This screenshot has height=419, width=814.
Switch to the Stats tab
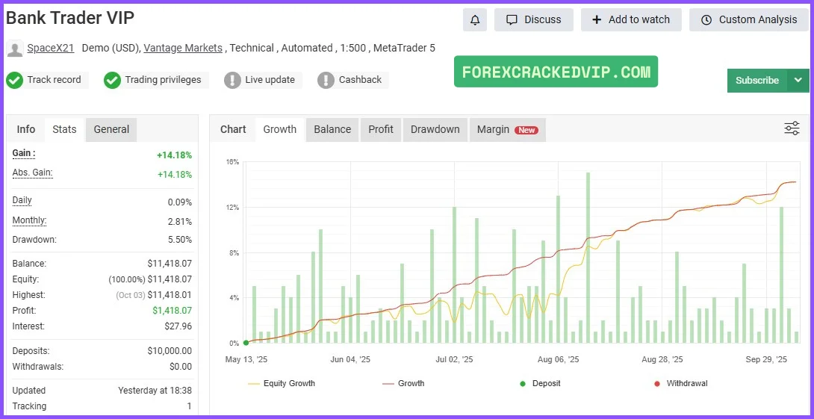pos(64,129)
